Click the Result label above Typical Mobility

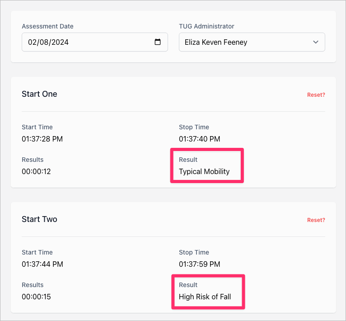[x=188, y=160]
